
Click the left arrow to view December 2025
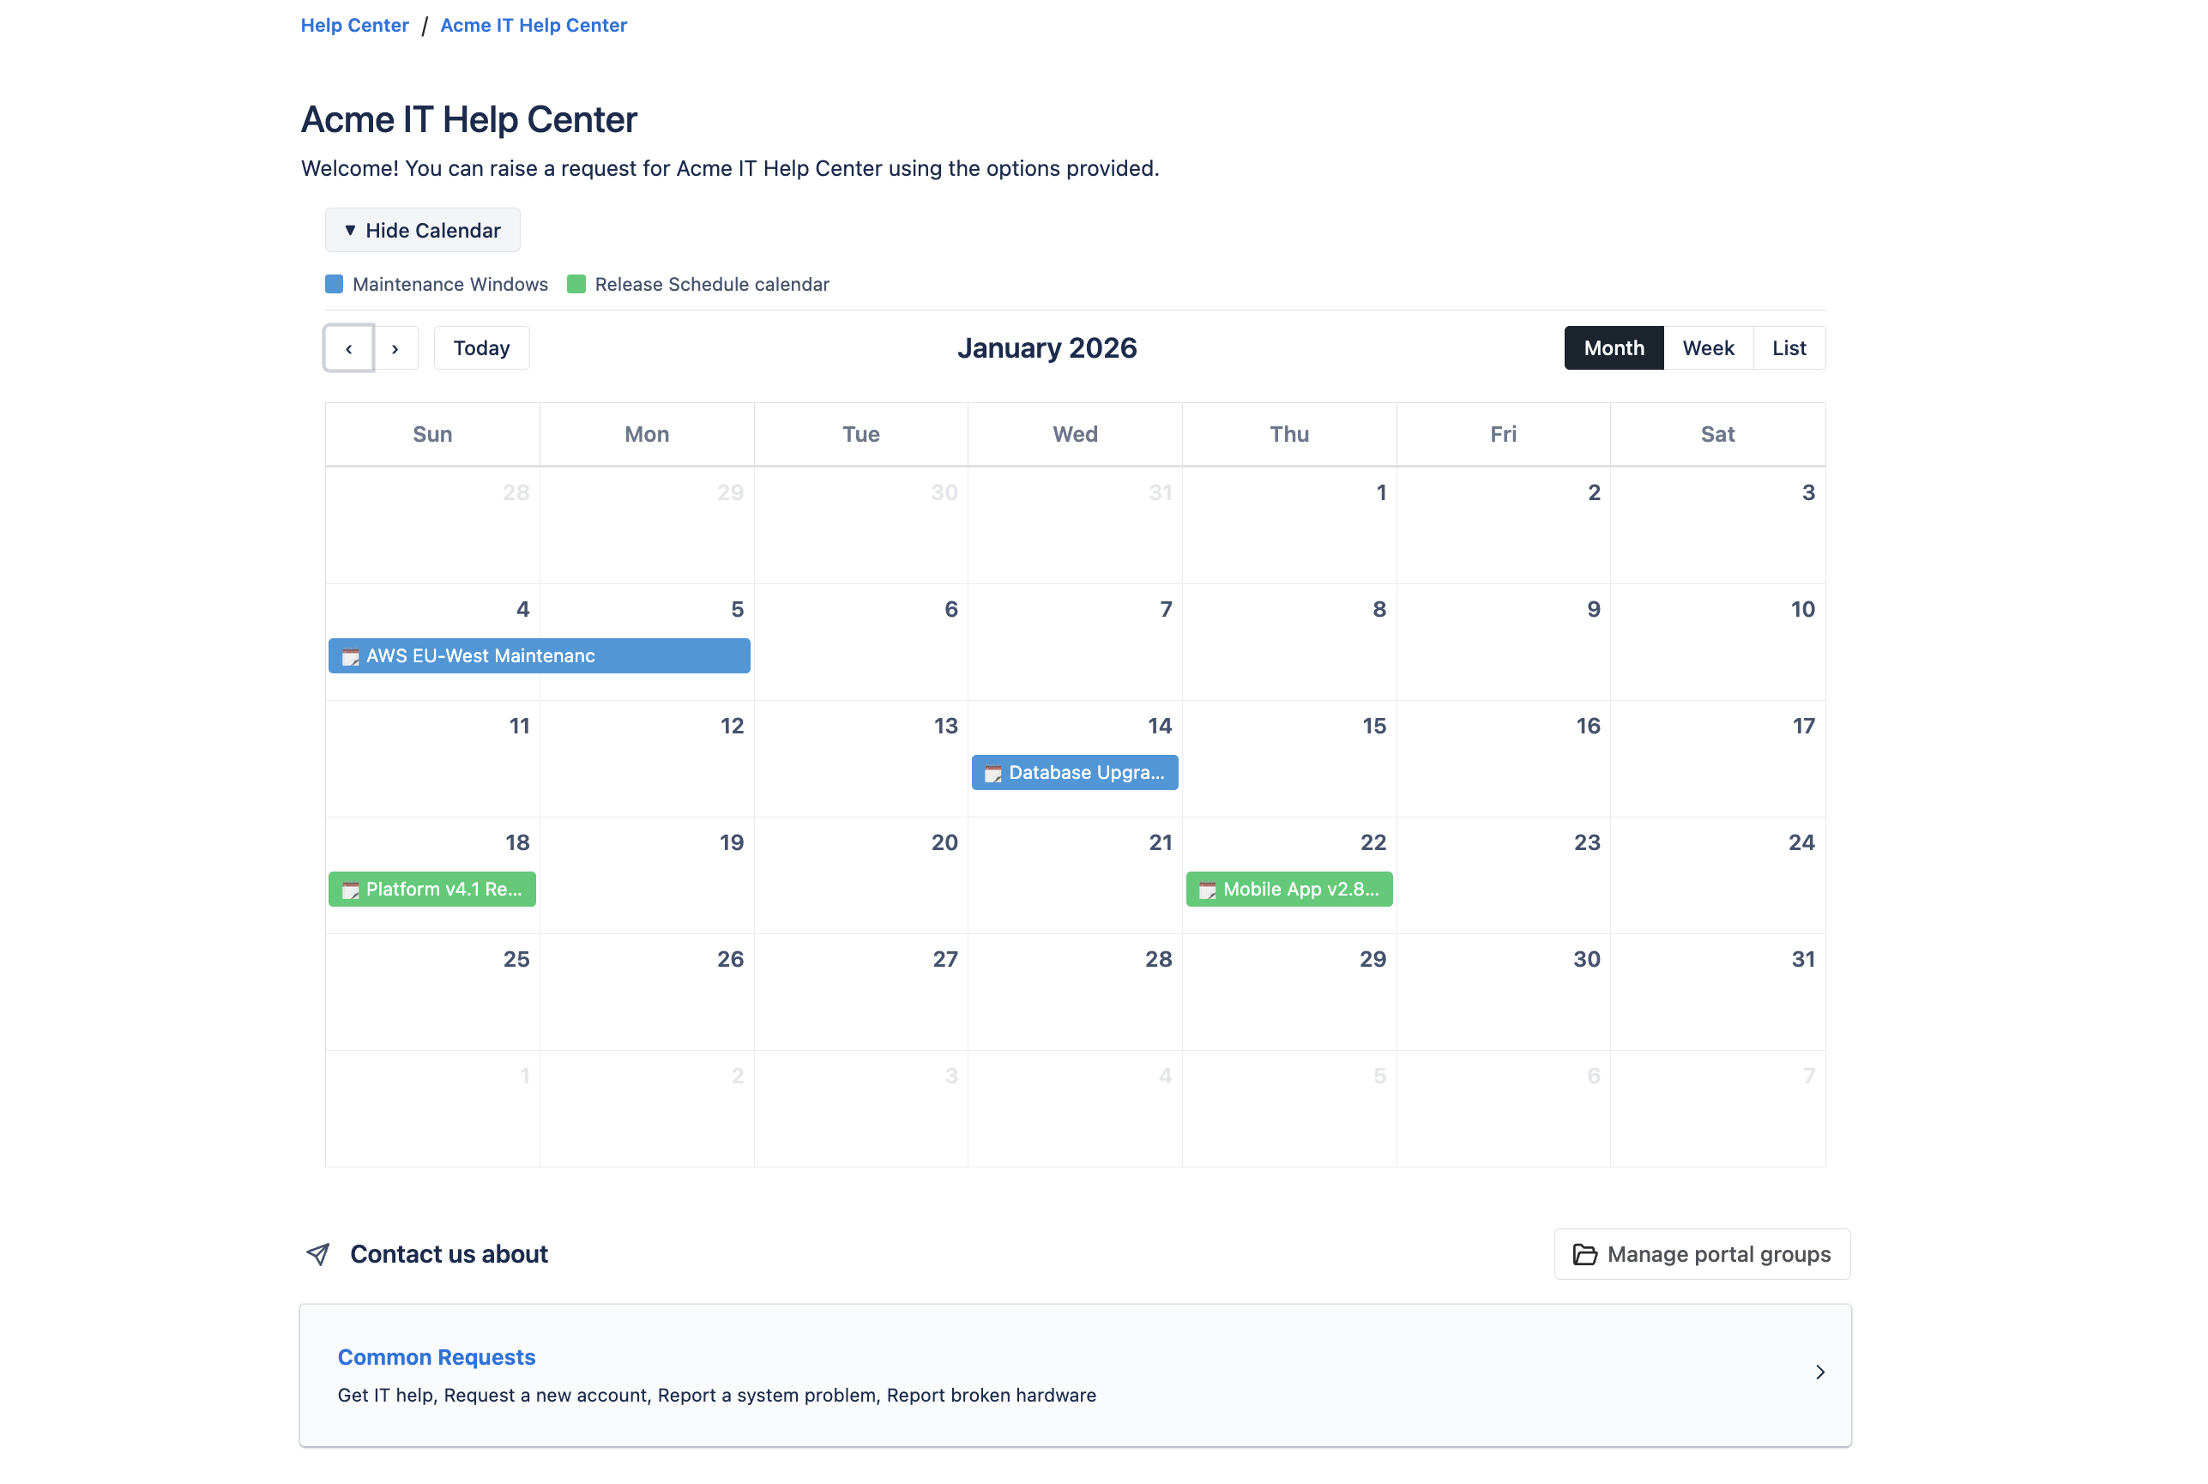coord(347,347)
